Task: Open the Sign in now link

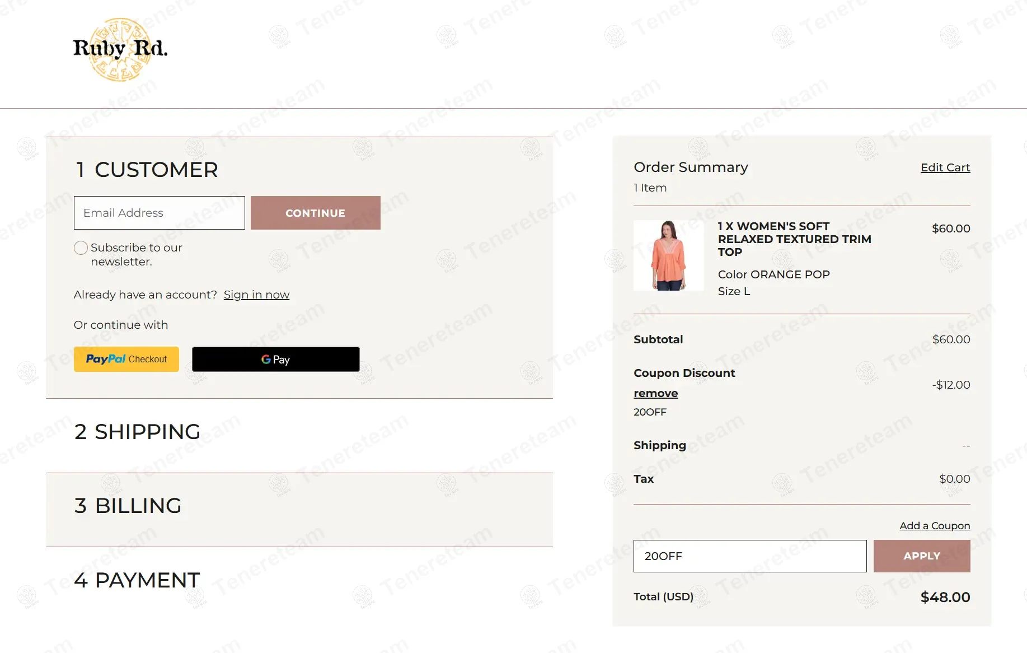Action: [256, 295]
